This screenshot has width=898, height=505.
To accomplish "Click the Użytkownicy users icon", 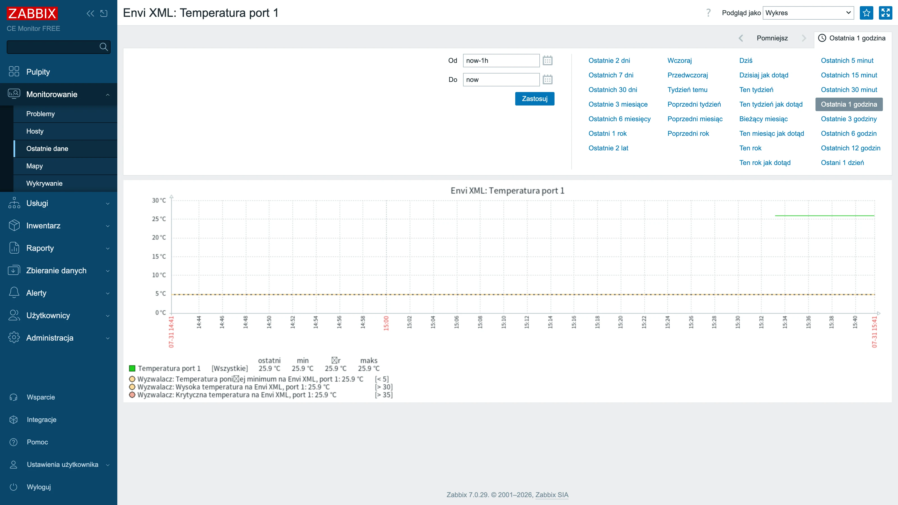I will pos(14,315).
